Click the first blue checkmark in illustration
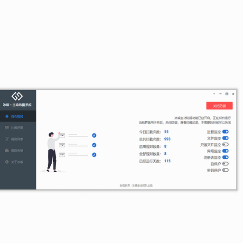 (94, 135)
